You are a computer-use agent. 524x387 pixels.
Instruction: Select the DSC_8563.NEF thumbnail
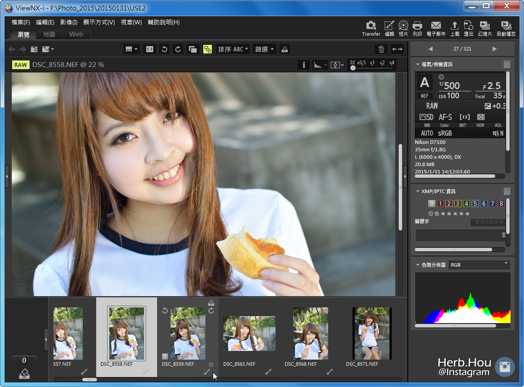click(x=249, y=333)
